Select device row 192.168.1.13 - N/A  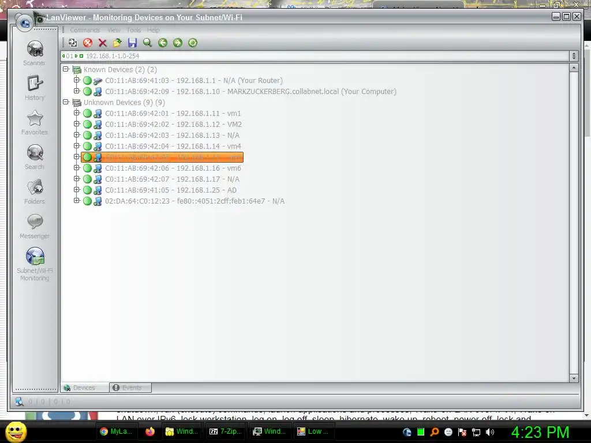(172, 135)
